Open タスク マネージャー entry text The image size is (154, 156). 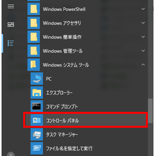(x=62, y=135)
